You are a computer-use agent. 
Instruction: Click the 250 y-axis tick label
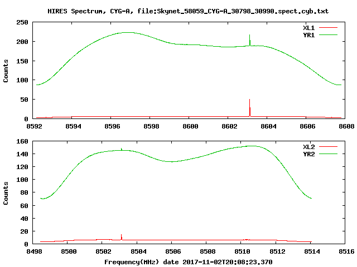click(22, 22)
